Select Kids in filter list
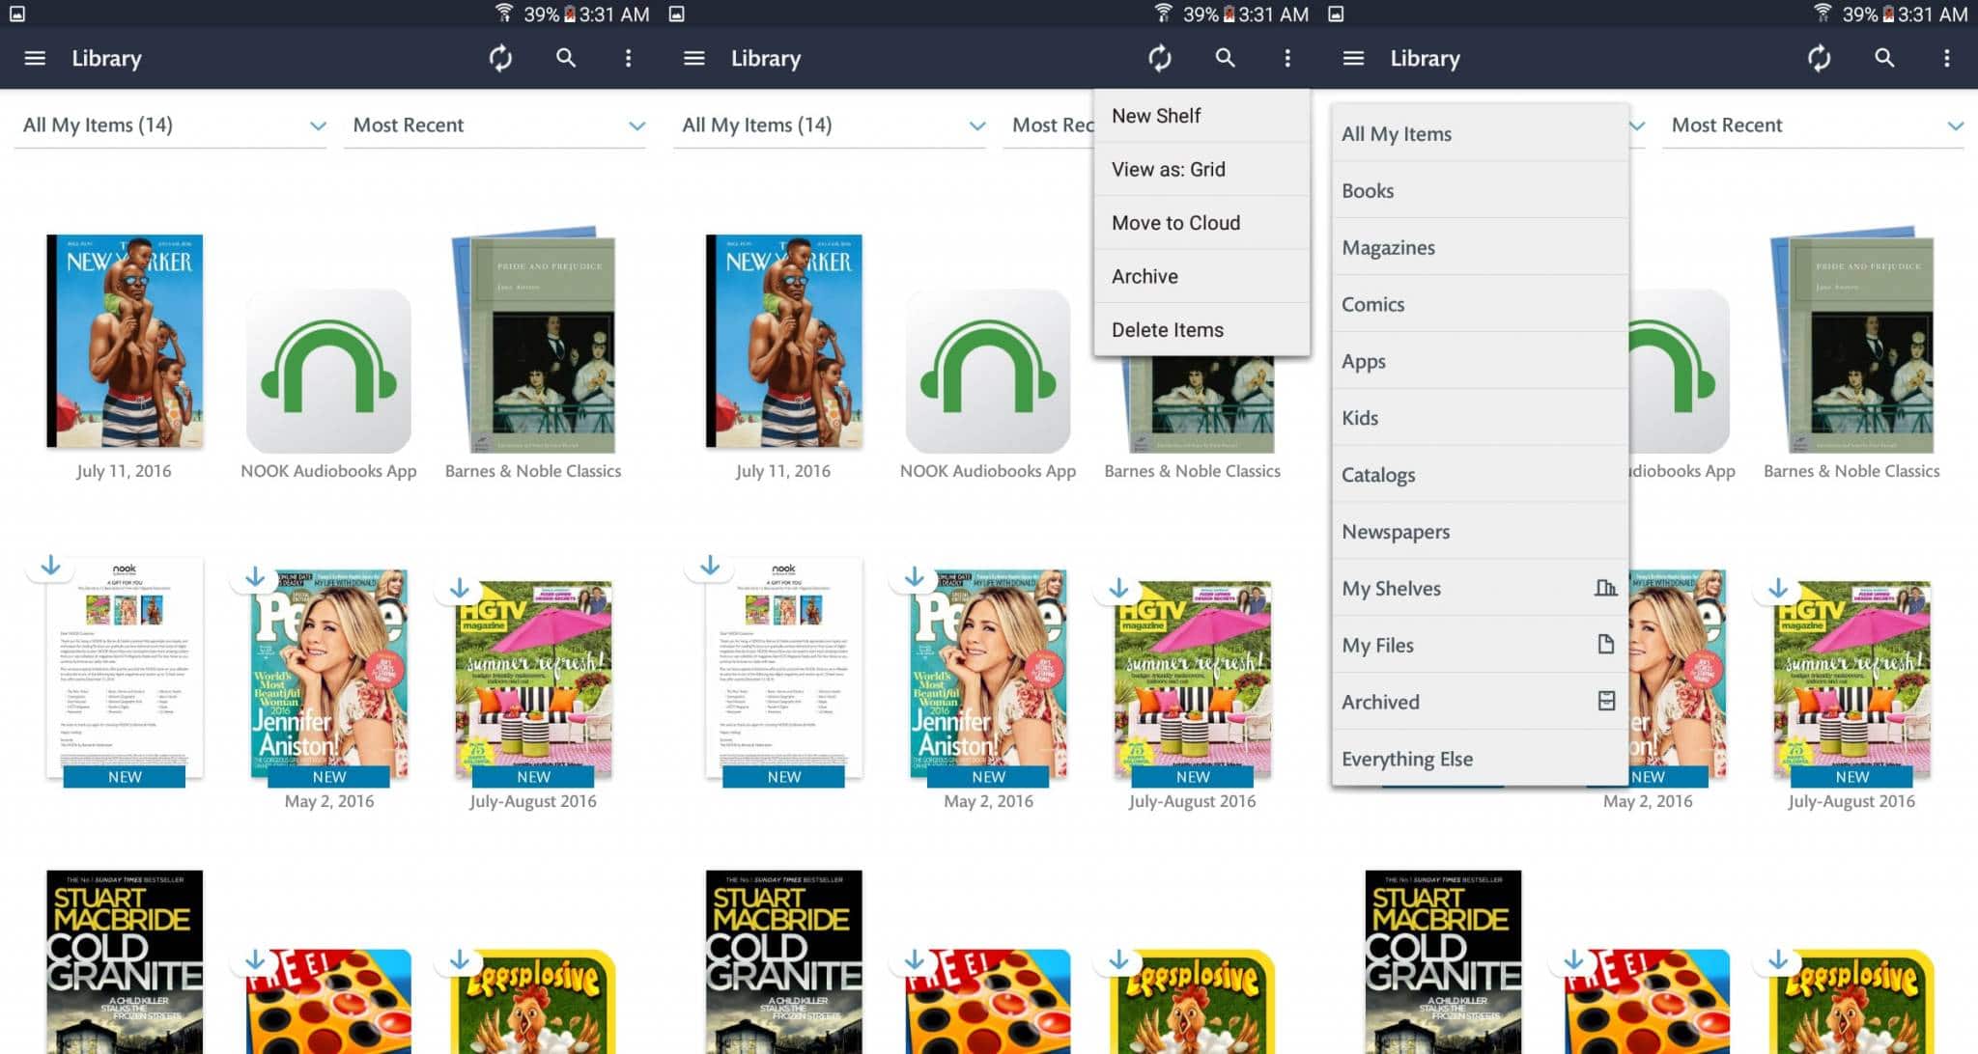Screen dimensions: 1978x1054 (x=1480, y=418)
